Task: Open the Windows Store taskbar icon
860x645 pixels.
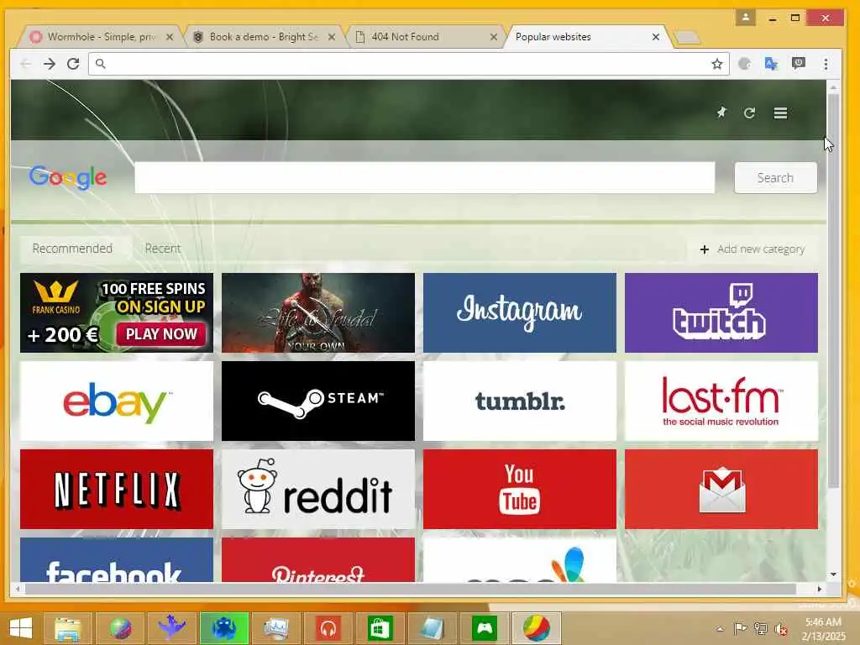Action: pyautogui.click(x=380, y=628)
